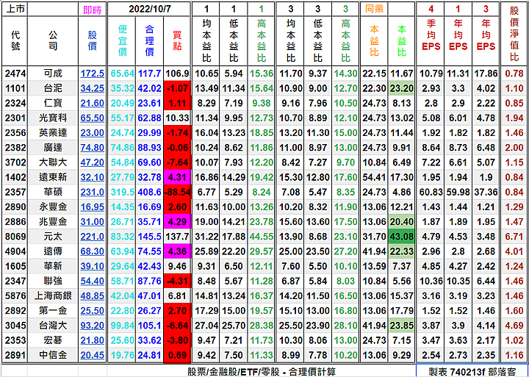Select the red -88.54 buy point cell for 華碩
The image size is (529, 377).
pos(177,192)
